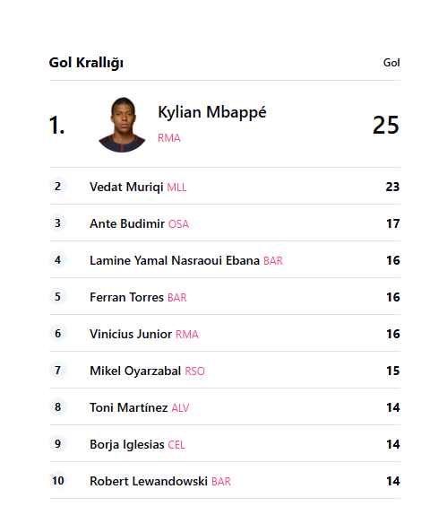Open Borja Iglesias player entry

click(127, 444)
